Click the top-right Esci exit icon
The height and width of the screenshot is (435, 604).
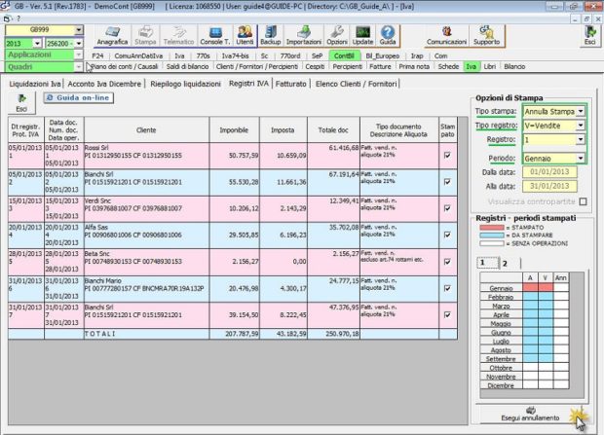tap(589, 36)
